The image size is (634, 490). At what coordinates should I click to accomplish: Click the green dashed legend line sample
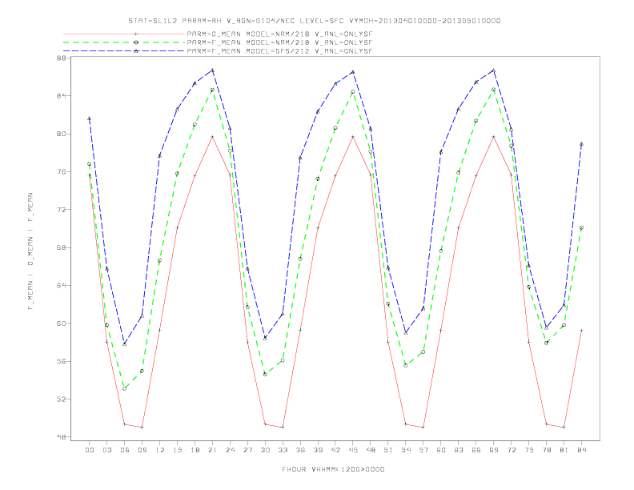click(124, 42)
